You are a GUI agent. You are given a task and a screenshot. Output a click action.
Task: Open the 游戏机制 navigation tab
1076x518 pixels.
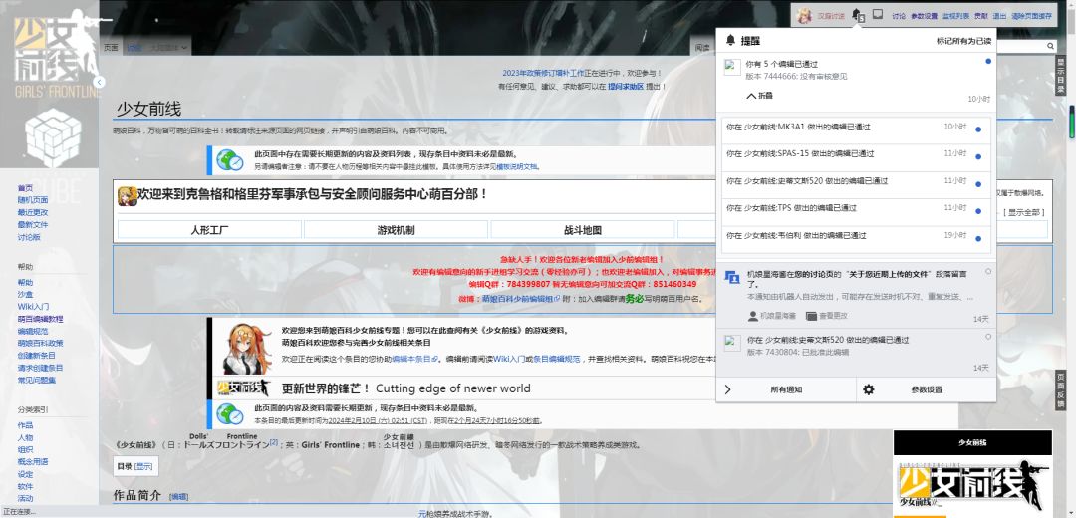(396, 230)
